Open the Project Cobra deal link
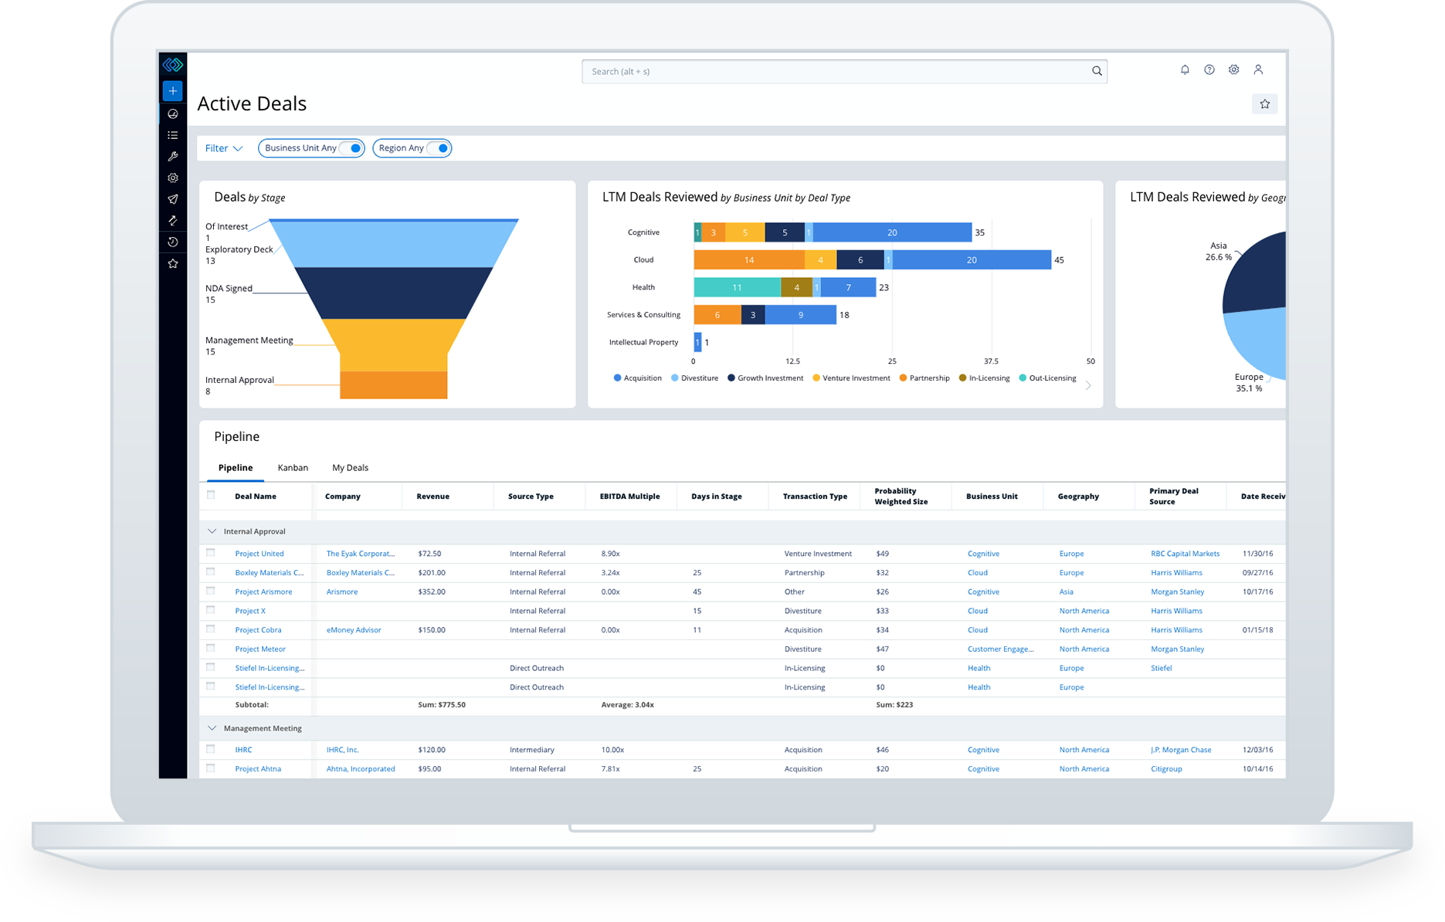This screenshot has height=922, width=1445. point(258,630)
